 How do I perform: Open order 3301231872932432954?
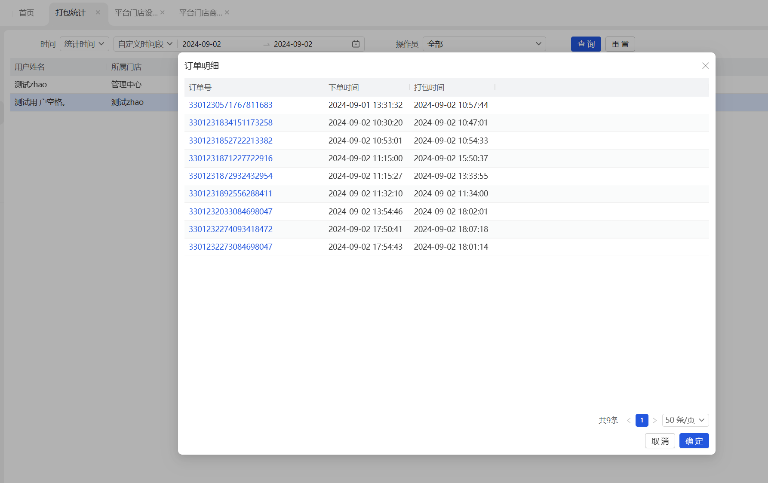coord(231,176)
